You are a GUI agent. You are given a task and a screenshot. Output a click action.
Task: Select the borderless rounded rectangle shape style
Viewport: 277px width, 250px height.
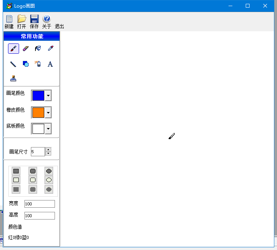[33, 189]
